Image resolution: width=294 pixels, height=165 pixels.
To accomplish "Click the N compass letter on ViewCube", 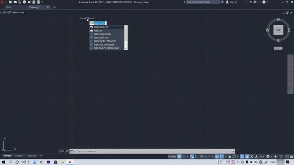I will pos(278,19).
